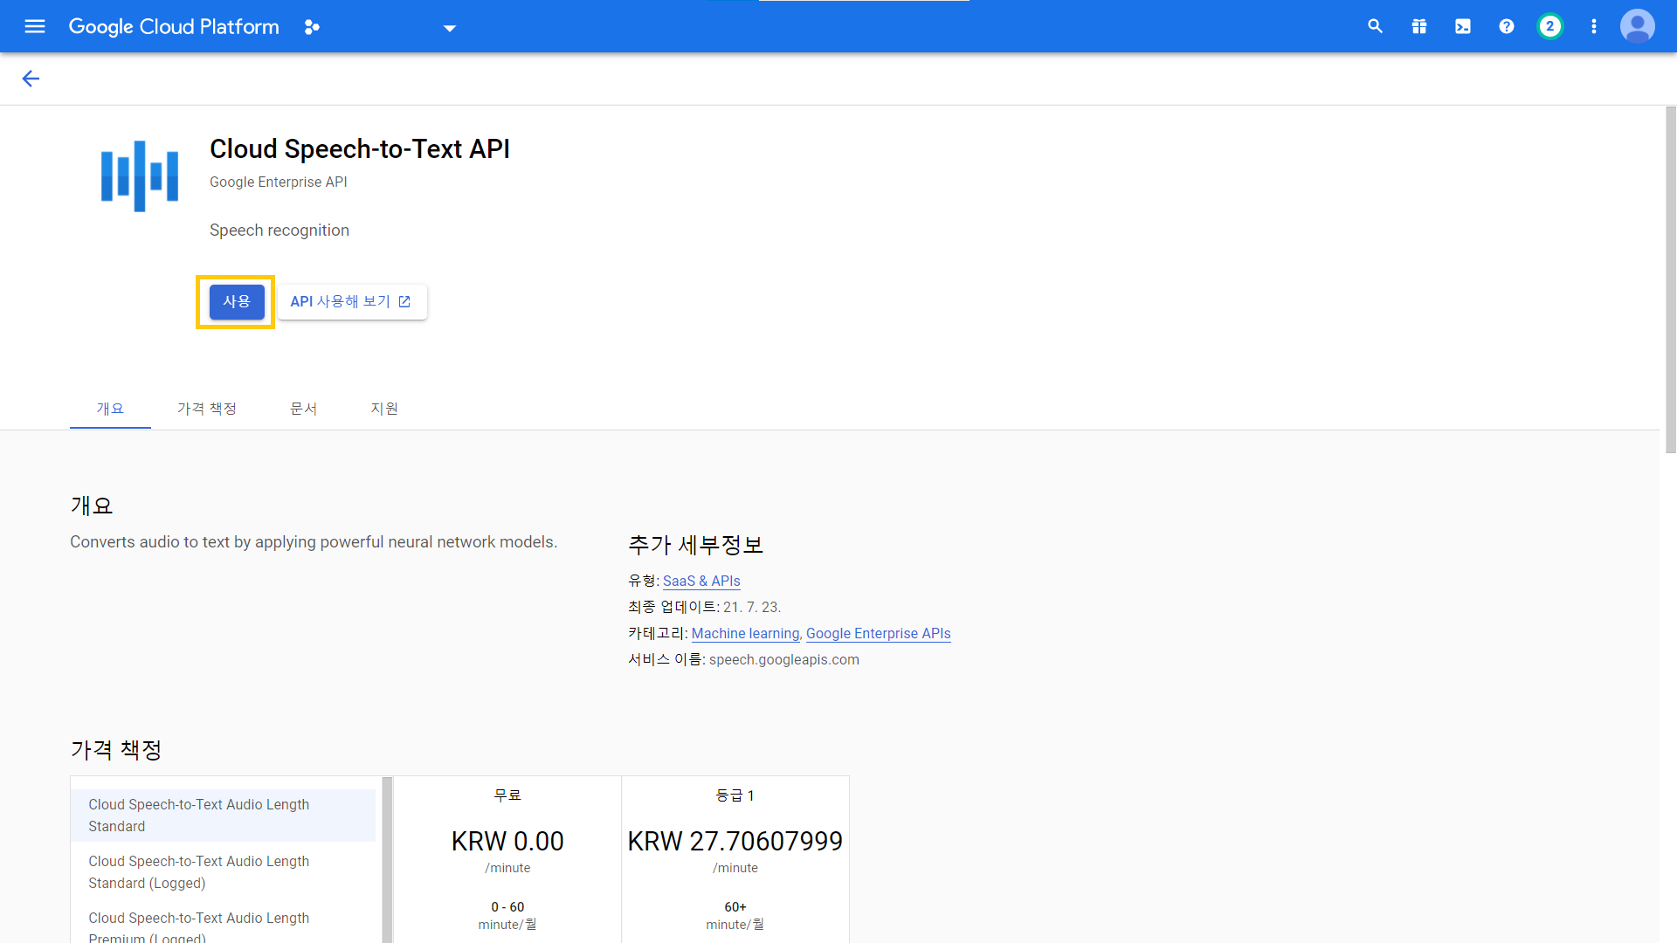Go back using the left arrow
1677x943 pixels.
coord(31,79)
